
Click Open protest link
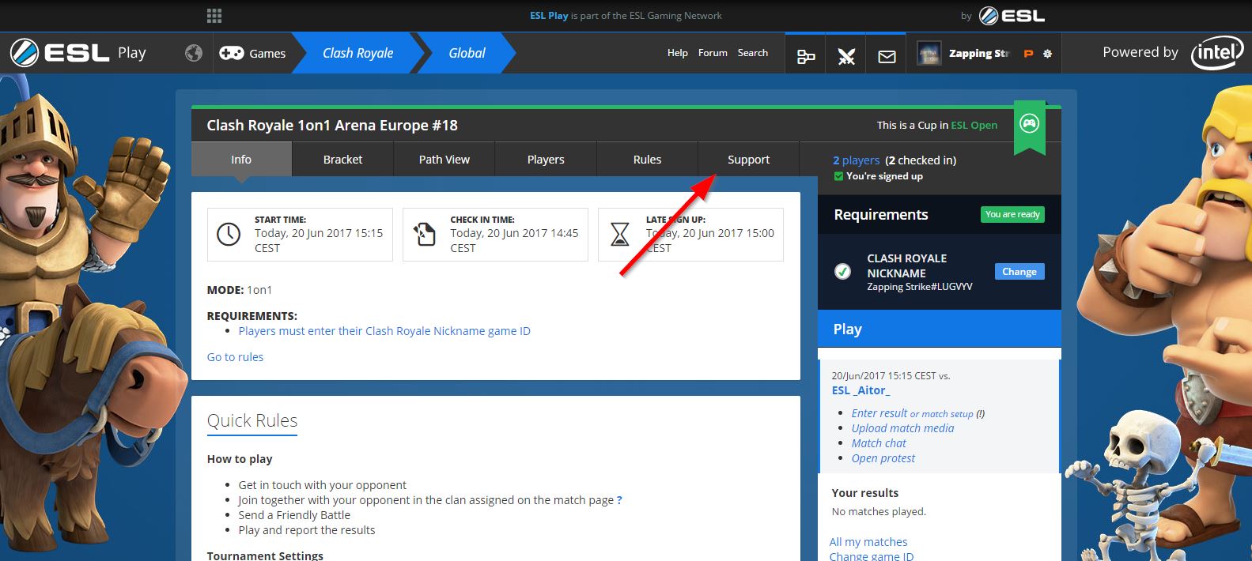[x=883, y=458]
